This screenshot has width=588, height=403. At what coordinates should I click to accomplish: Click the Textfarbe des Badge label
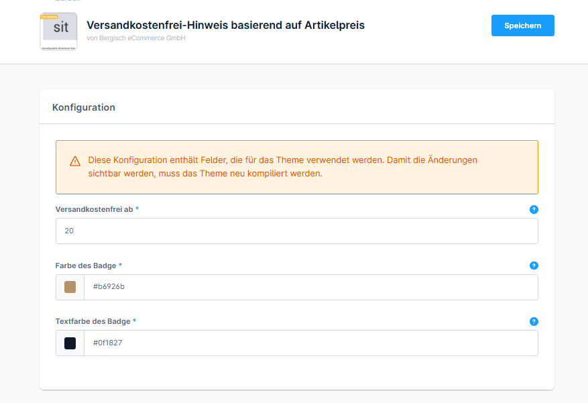point(92,321)
